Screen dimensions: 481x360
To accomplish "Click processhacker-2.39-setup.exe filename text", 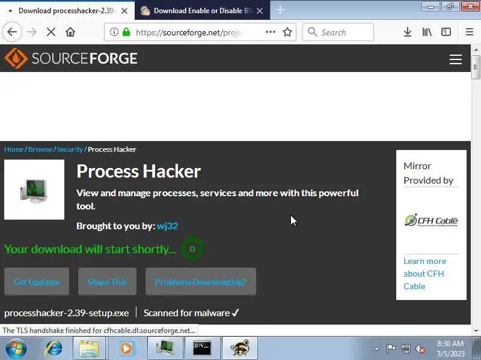I will 67,313.
